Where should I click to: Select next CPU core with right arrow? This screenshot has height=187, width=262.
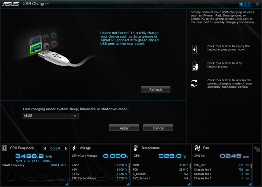click(66, 148)
